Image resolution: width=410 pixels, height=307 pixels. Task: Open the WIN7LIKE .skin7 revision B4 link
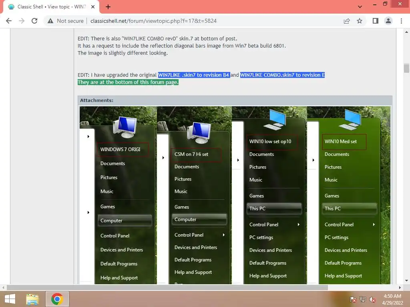point(194,75)
